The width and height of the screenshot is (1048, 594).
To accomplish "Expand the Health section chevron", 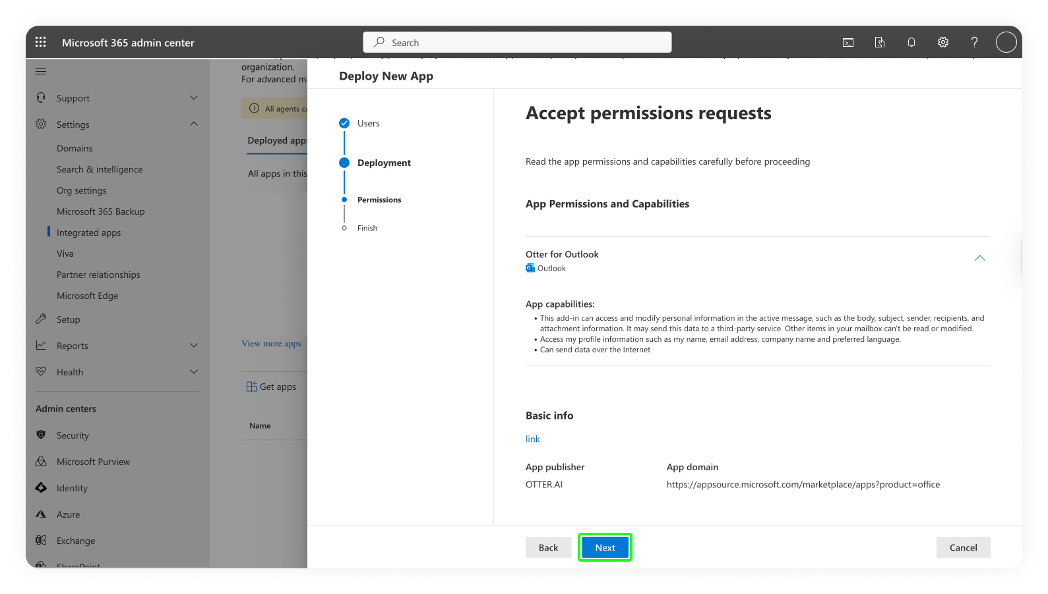I will 194,372.
